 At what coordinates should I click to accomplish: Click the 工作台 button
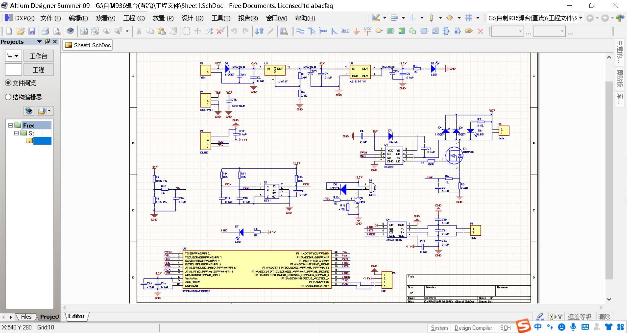pyautogui.click(x=39, y=56)
